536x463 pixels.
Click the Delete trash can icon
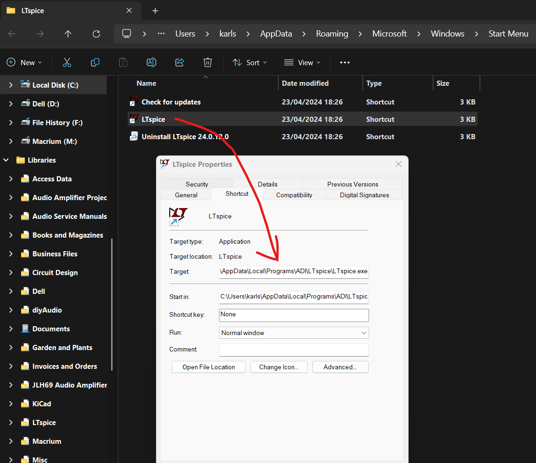tap(207, 62)
